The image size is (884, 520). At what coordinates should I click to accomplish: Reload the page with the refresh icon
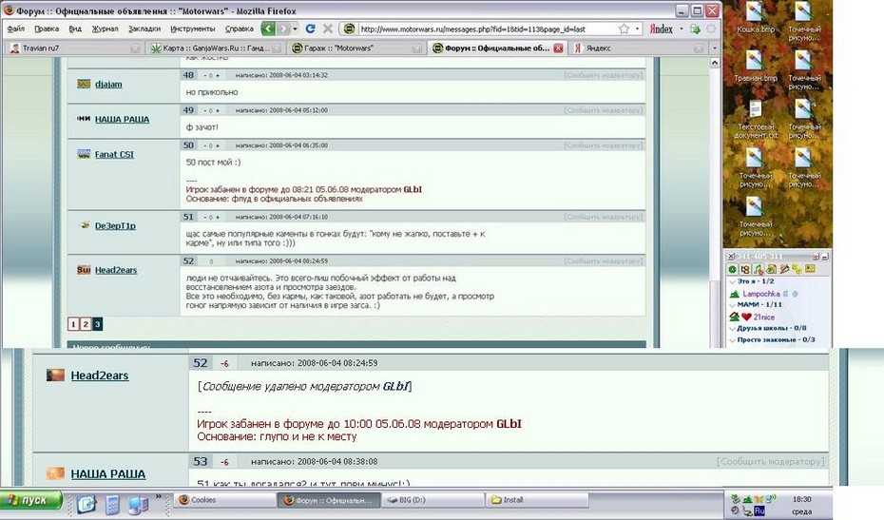310,29
